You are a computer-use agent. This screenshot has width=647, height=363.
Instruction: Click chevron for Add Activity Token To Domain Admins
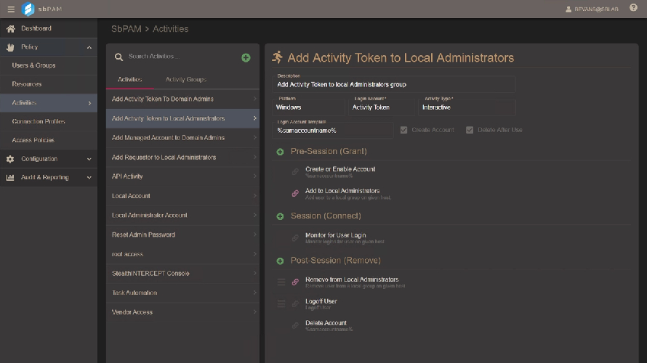coord(254,99)
